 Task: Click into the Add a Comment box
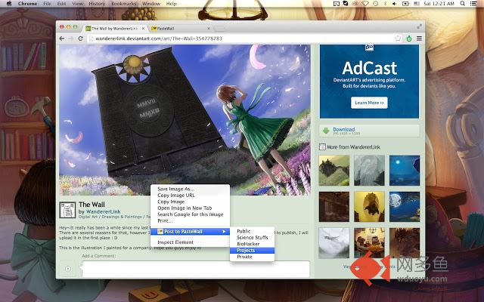pyautogui.click(x=196, y=269)
